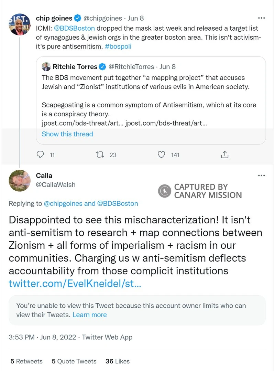Image resolution: width=275 pixels, height=371 pixels.
Task: Open the twitter.com/EvelKneidel link
Action: coord(75,284)
